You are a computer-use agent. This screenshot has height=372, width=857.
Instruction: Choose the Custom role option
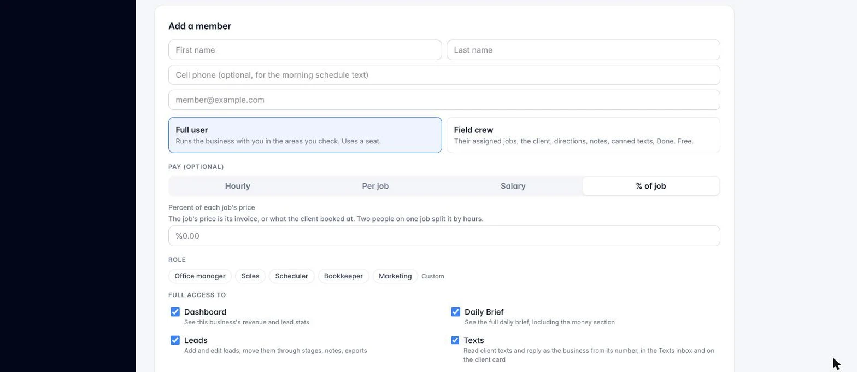click(x=433, y=277)
